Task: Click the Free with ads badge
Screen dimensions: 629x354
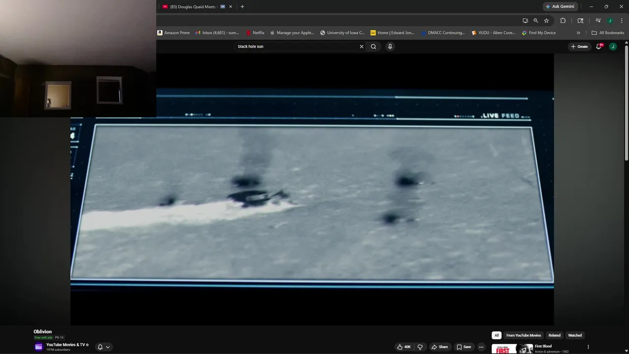Action: [x=43, y=338]
